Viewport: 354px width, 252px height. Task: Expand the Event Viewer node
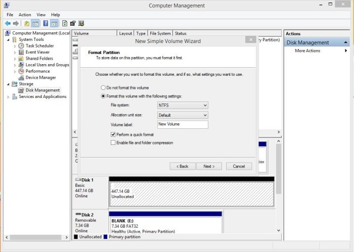coord(15,53)
